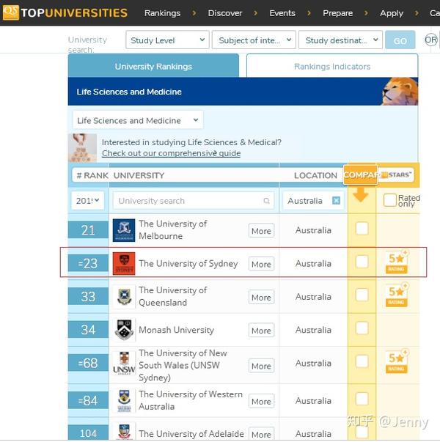Open The University of Adelaide link
Image resolution: width=440 pixels, height=442 pixels.
[x=191, y=433]
